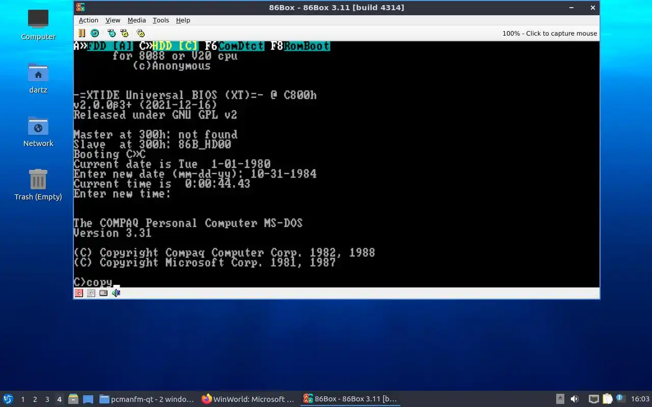Click 'FDD [A]' boot option in DOS screen
Viewport: 652px width, 407px height.
click(x=110, y=46)
